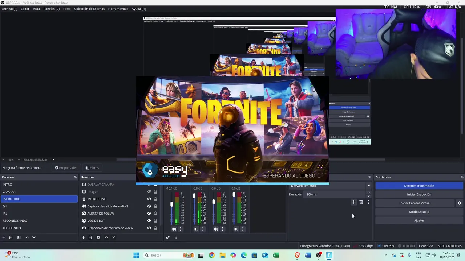Open the Escalado preview scaling dropdown
This screenshot has height=261, width=465.
[53, 159]
